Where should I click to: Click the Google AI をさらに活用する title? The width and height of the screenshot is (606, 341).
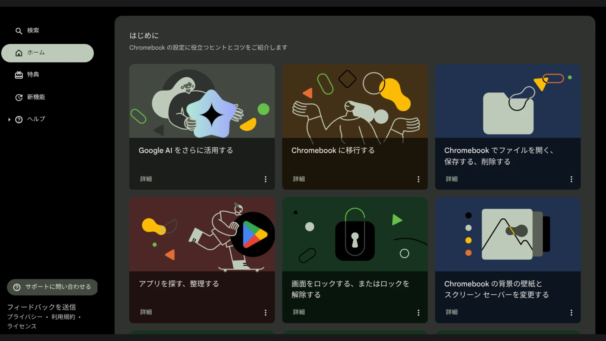186,150
